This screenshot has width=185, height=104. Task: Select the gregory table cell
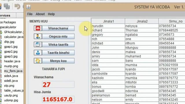pos(108,35)
